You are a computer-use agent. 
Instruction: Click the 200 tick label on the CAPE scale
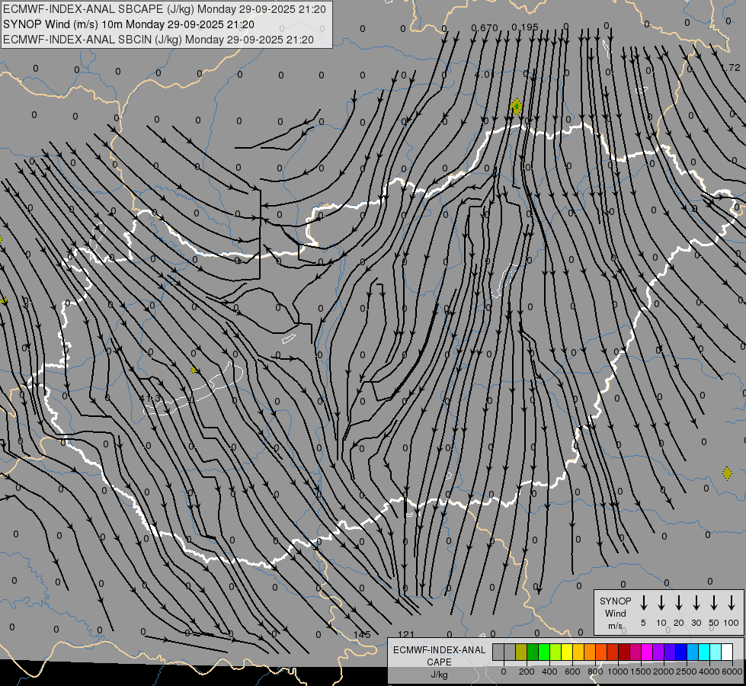click(527, 672)
